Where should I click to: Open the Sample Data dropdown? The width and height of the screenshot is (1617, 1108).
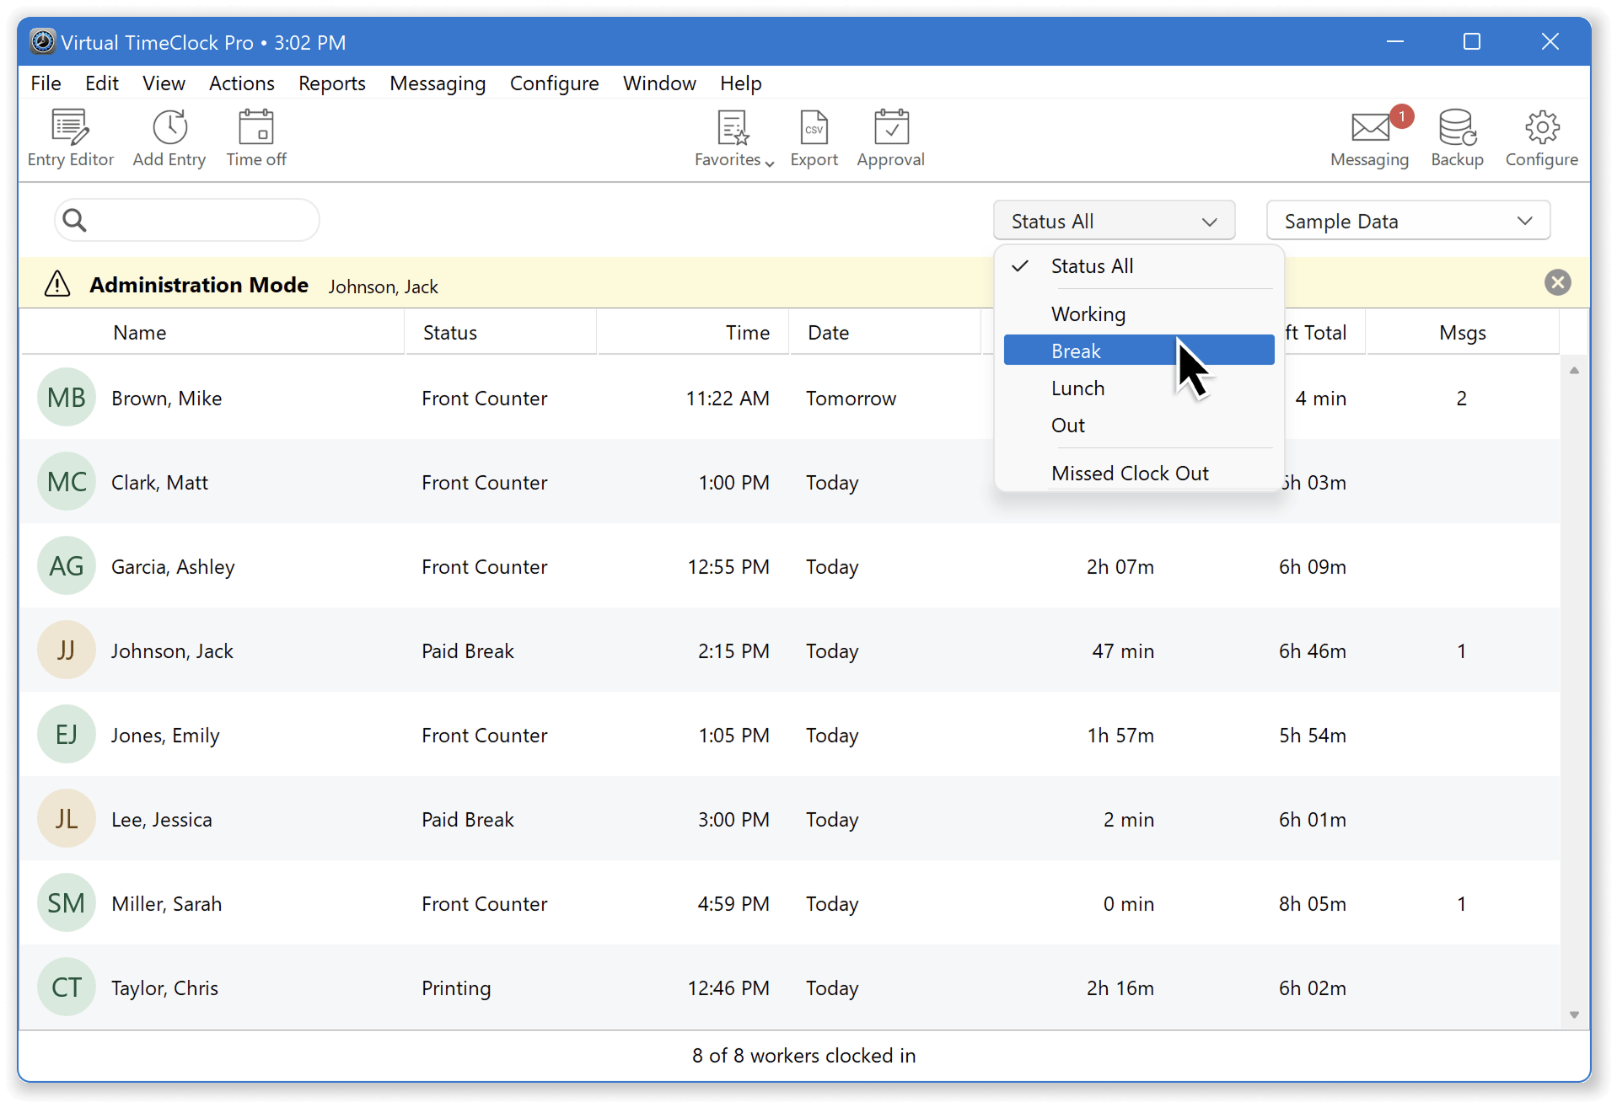1408,221
